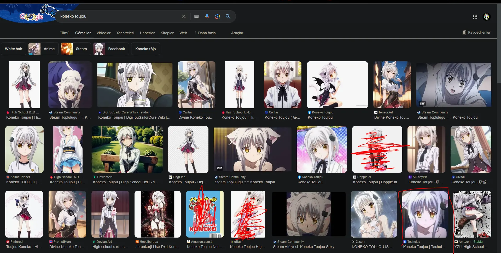This screenshot has height=254, width=501.
Task: Switch to the Tümü tab
Action: [65, 33]
